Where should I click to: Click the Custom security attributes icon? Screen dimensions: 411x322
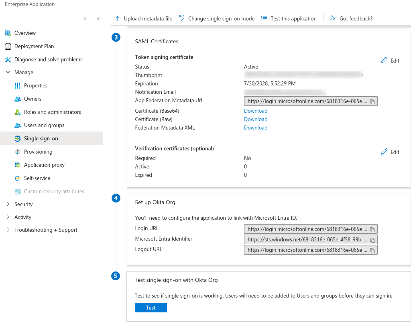18,192
